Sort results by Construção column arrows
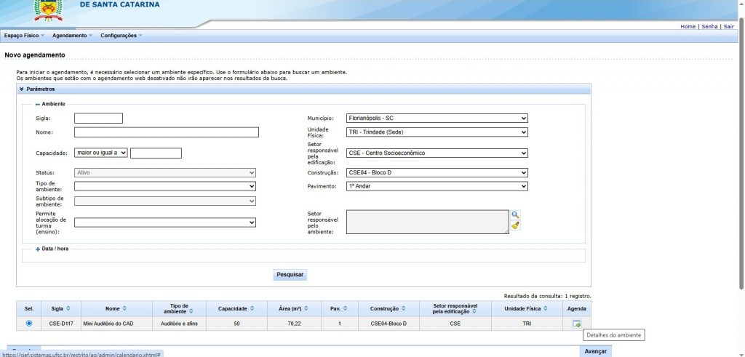Viewport: 745px width, 357px height. tap(404, 308)
